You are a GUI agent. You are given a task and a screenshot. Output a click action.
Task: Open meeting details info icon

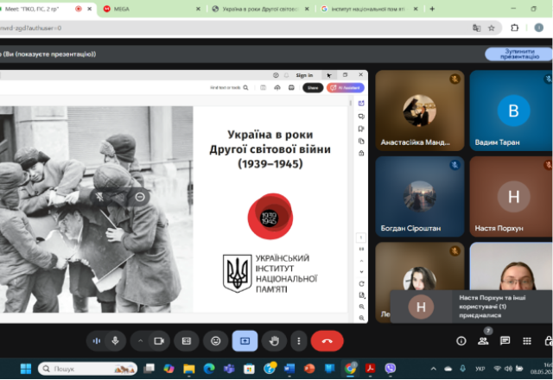(x=461, y=340)
